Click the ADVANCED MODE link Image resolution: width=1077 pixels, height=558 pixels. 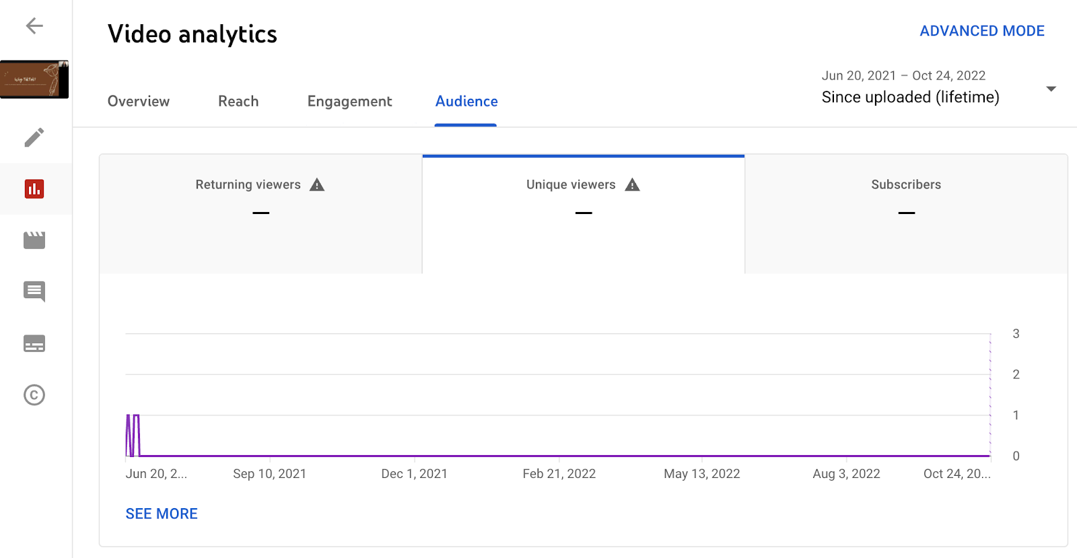pos(982,31)
